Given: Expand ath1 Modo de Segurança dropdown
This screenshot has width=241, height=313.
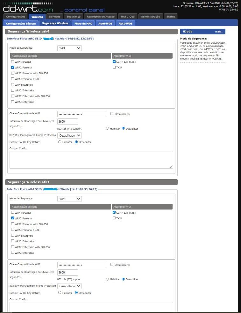Looking at the screenshot, I should 69,199.
